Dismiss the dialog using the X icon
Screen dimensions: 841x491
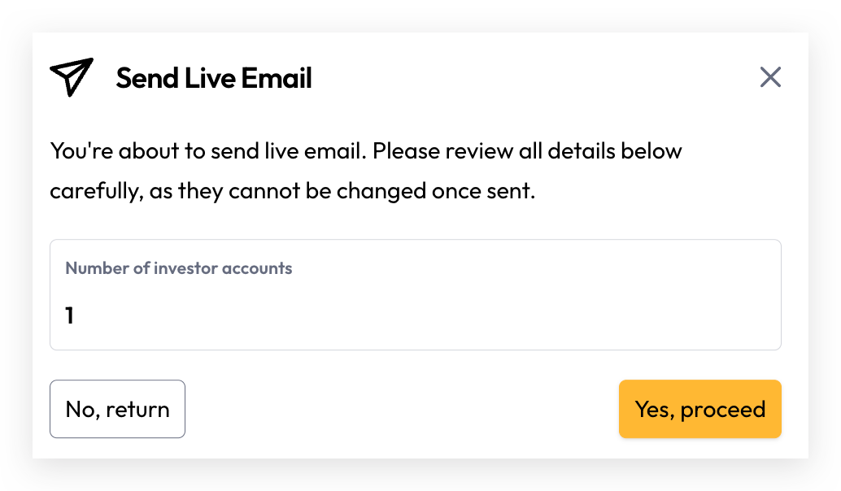click(770, 77)
